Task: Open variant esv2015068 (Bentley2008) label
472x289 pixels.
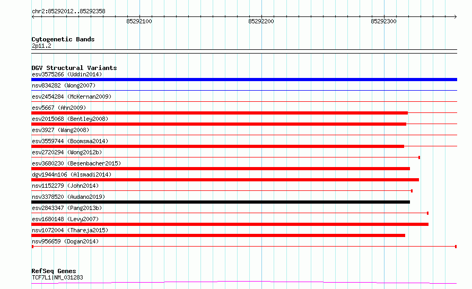Action: coord(70,119)
